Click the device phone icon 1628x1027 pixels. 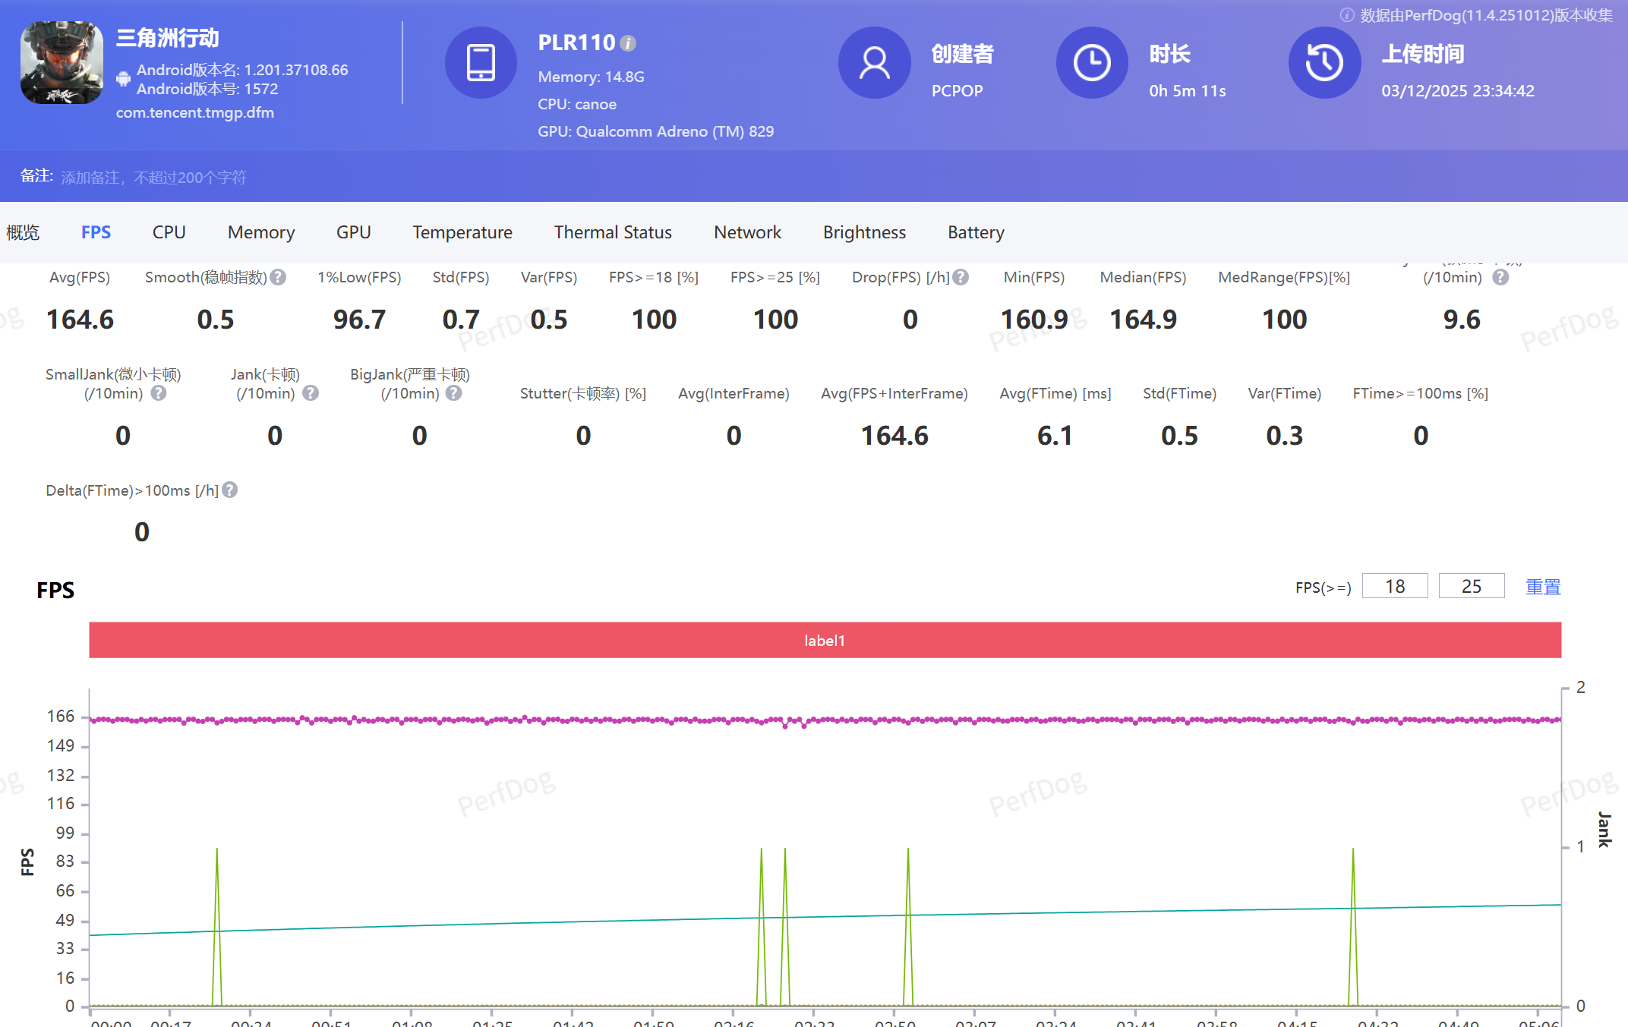click(481, 63)
